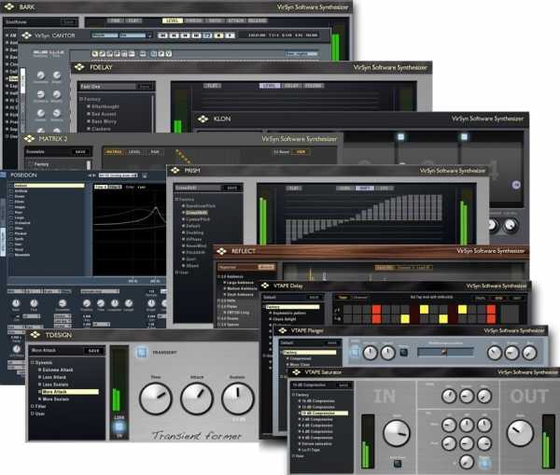Image resolution: width=560 pixels, height=475 pixels.
Task: Expand Filter folder in TDESIGN presets
Action: pyautogui.click(x=32, y=407)
